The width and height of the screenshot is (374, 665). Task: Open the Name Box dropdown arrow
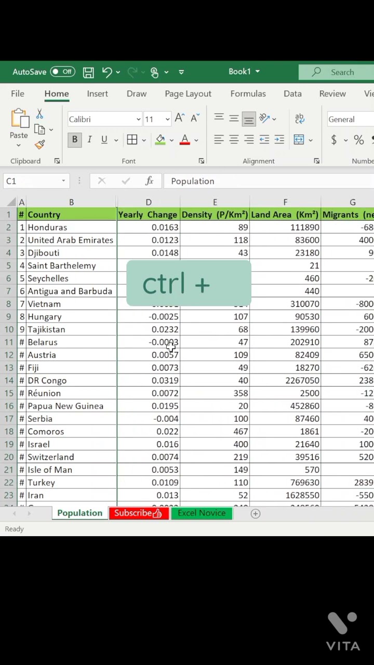(63, 181)
